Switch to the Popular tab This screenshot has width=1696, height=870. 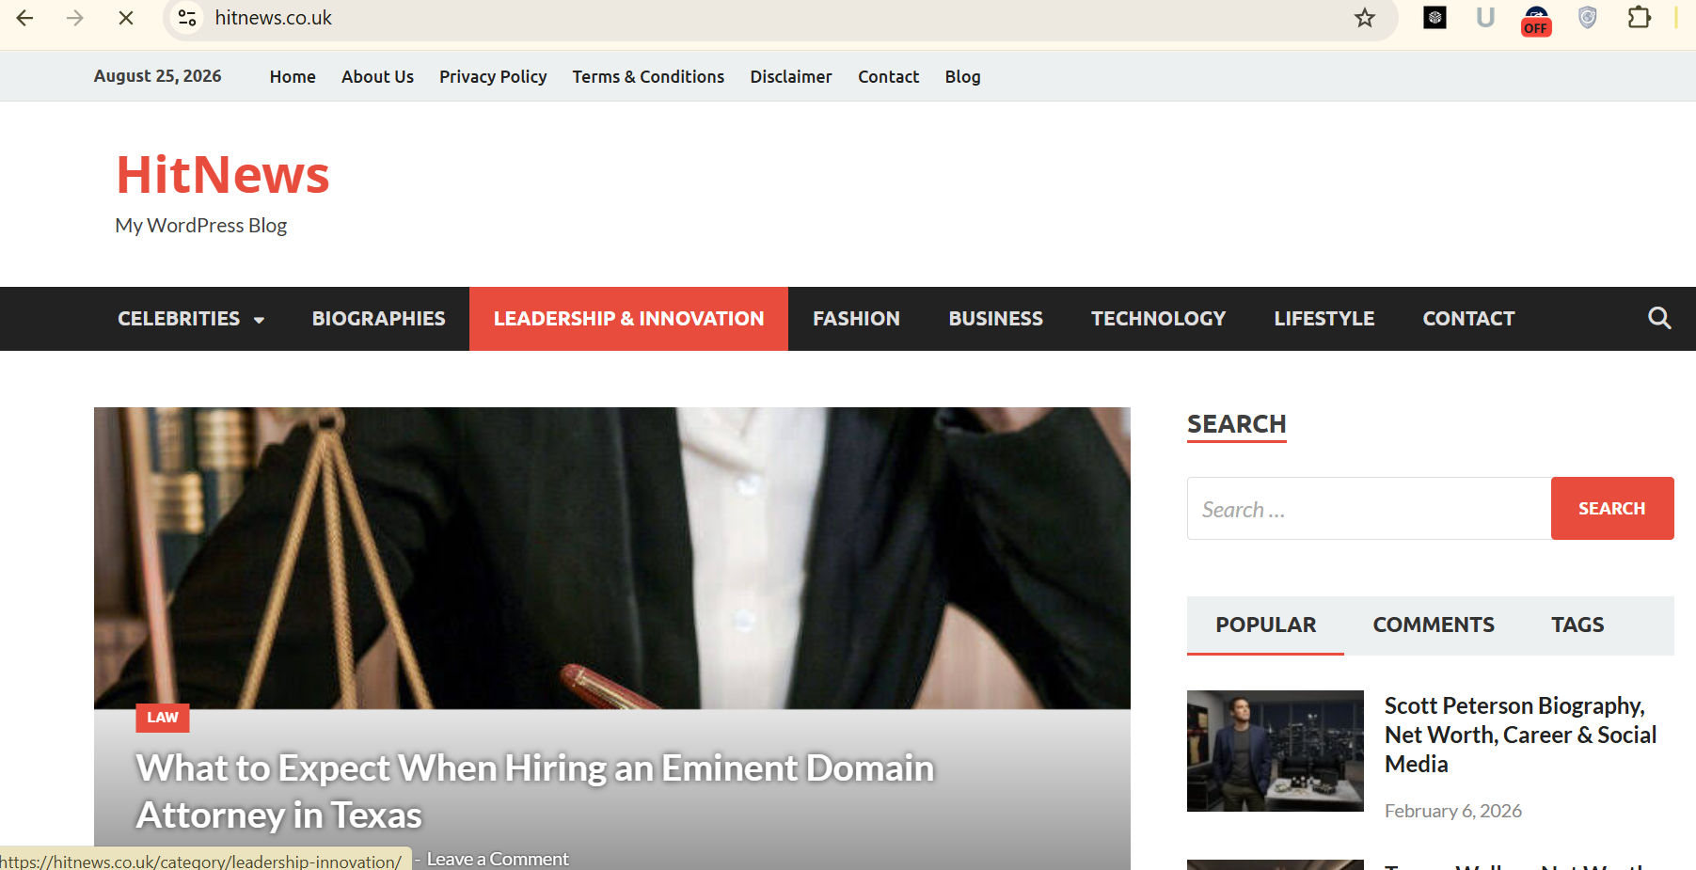pyautogui.click(x=1265, y=625)
